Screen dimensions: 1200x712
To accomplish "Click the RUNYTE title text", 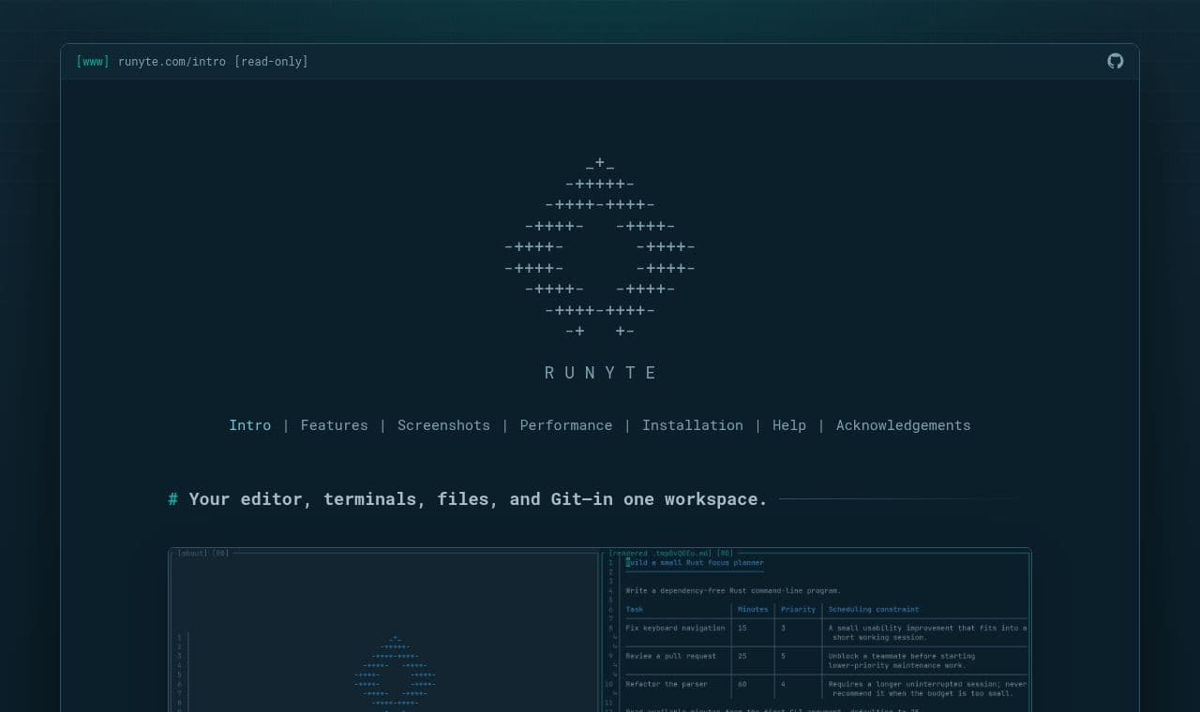I will (600, 373).
